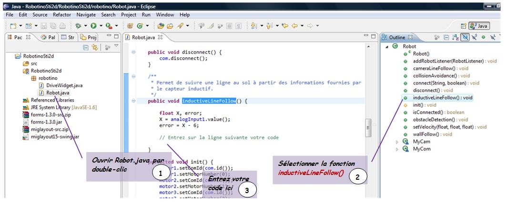Toggle alphabetical Sort in Outline
This screenshot has width=508, height=215.
pos(456,37)
